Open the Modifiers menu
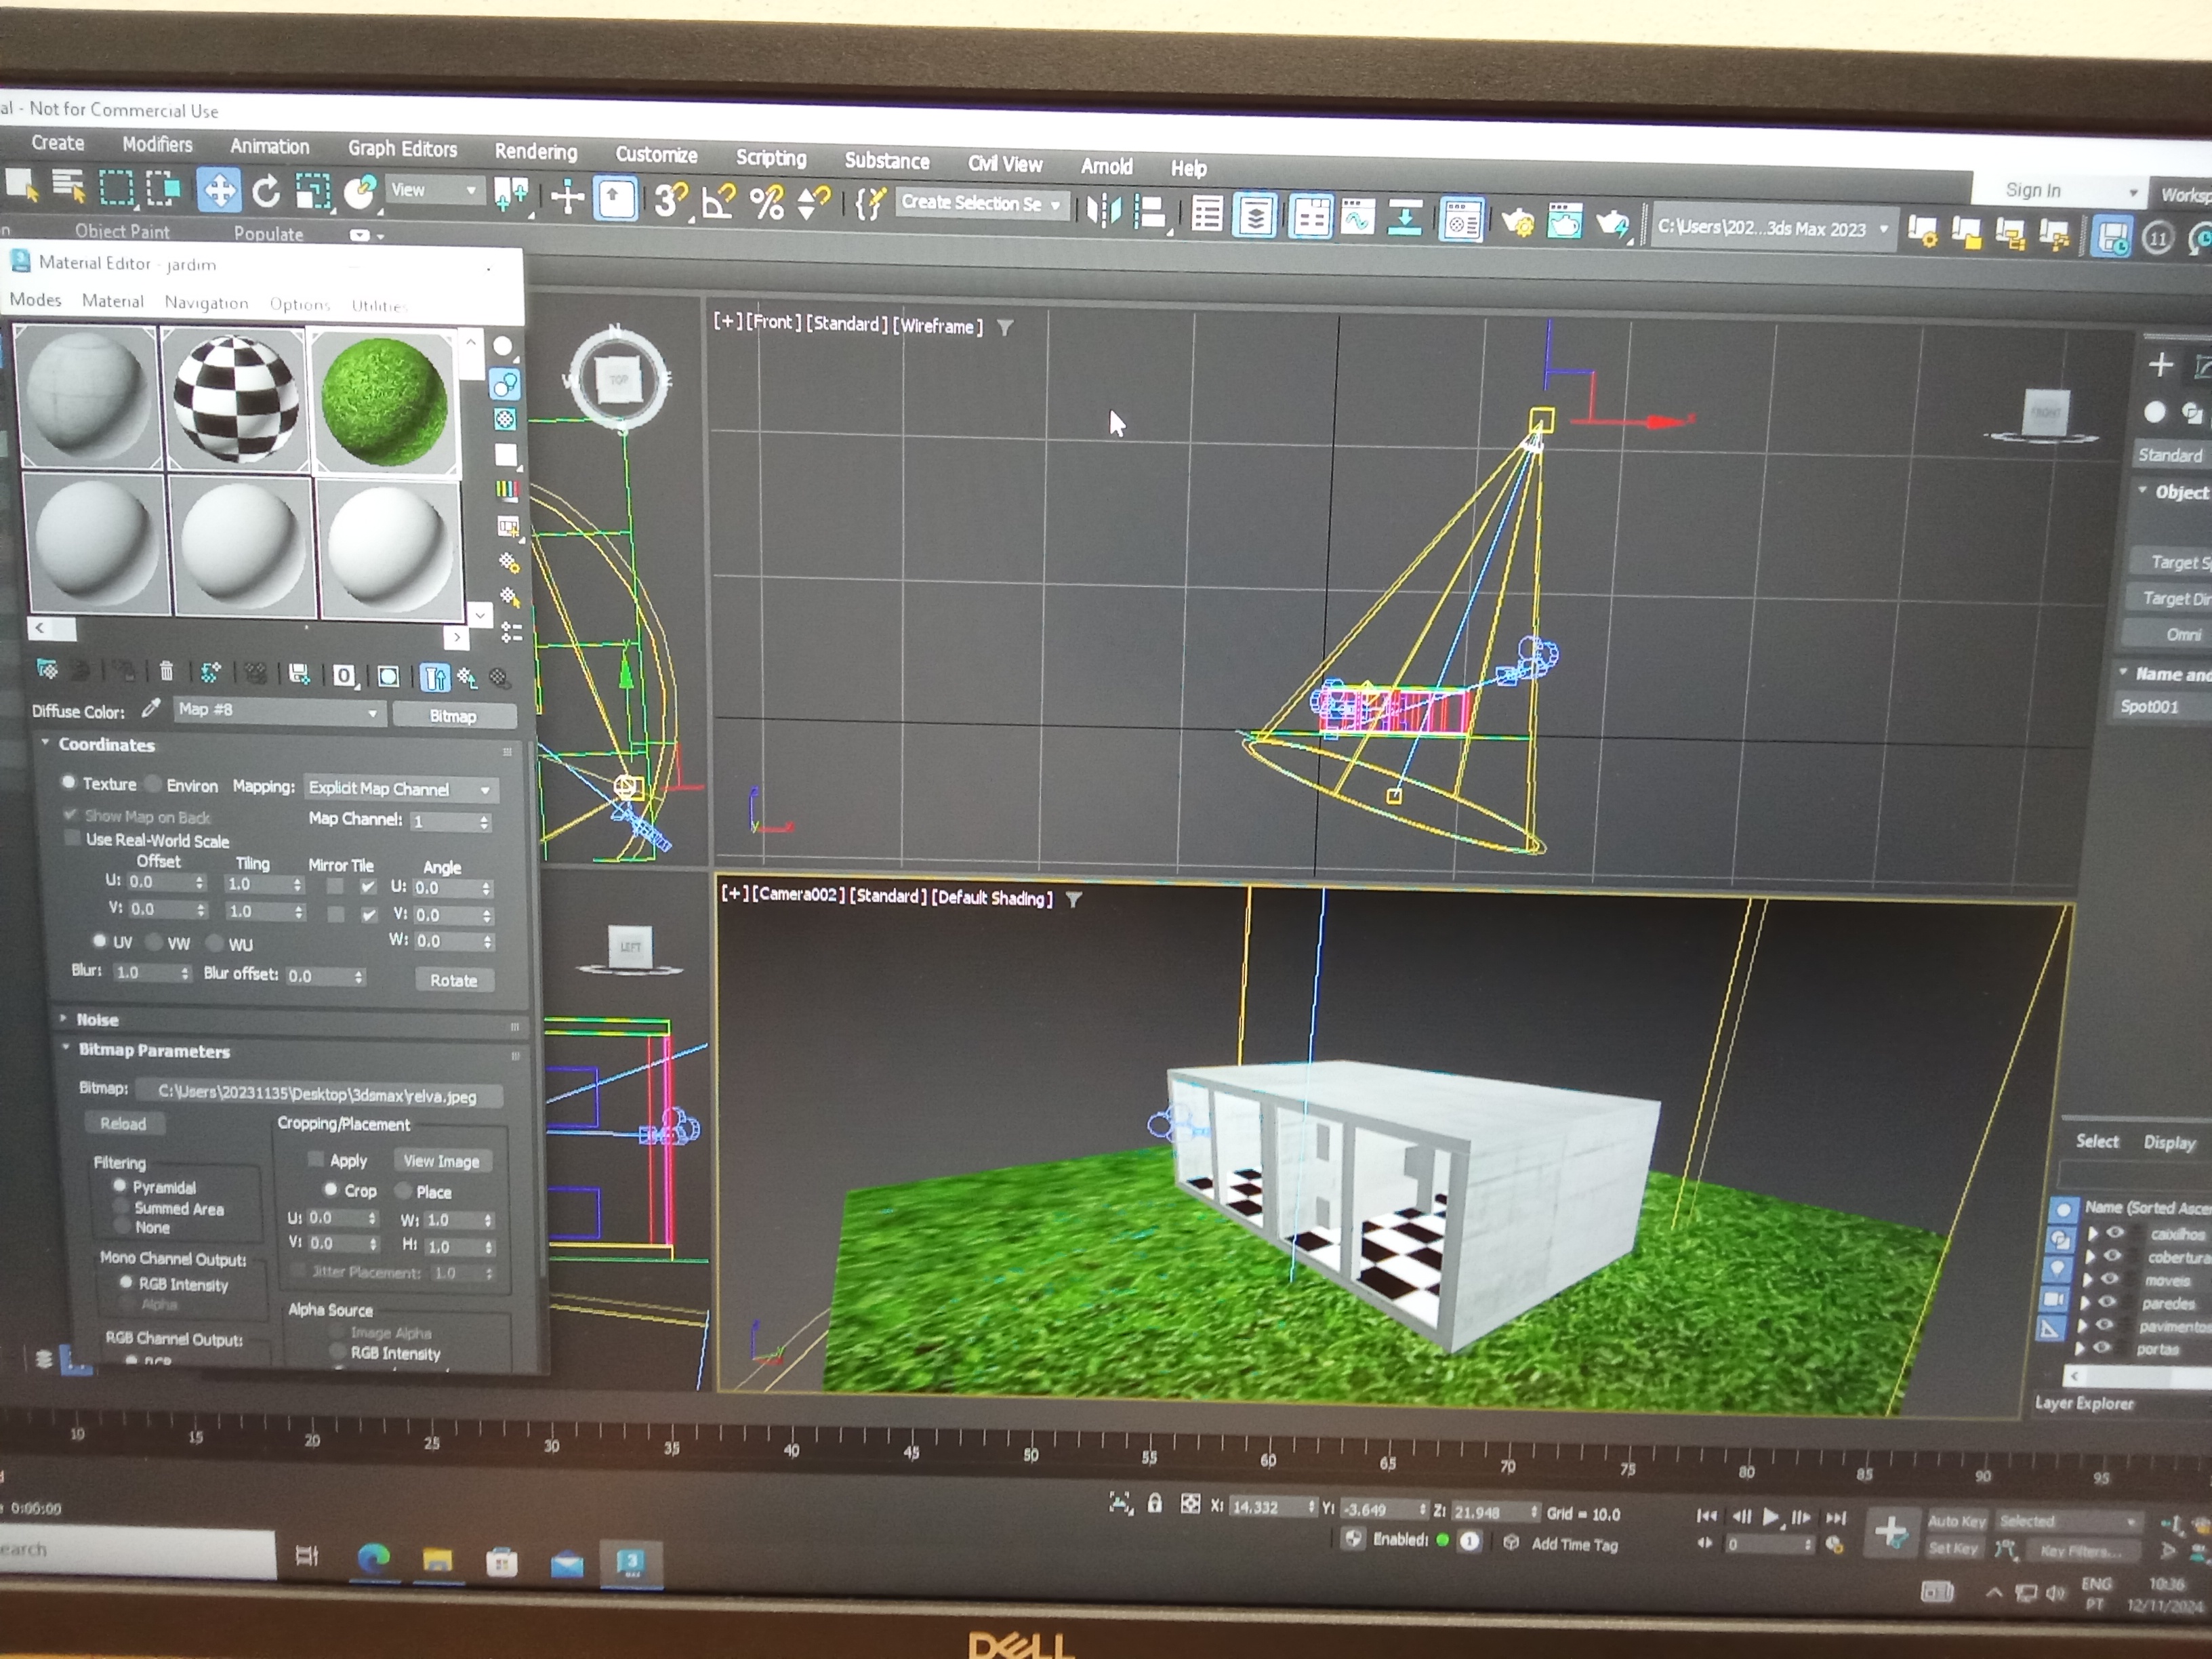The height and width of the screenshot is (1659, 2212). (x=157, y=144)
